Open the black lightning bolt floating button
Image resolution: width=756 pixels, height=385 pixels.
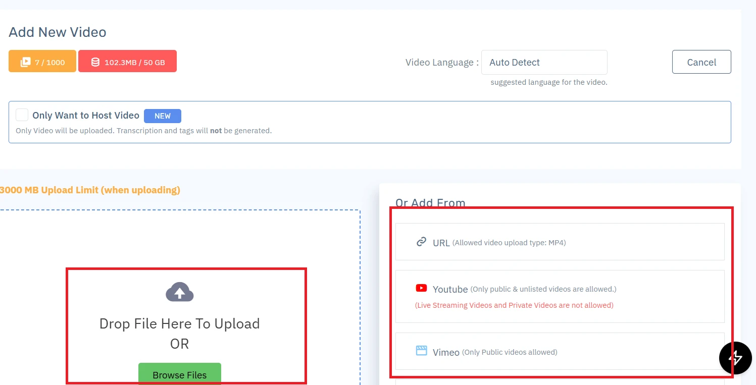pyautogui.click(x=735, y=358)
